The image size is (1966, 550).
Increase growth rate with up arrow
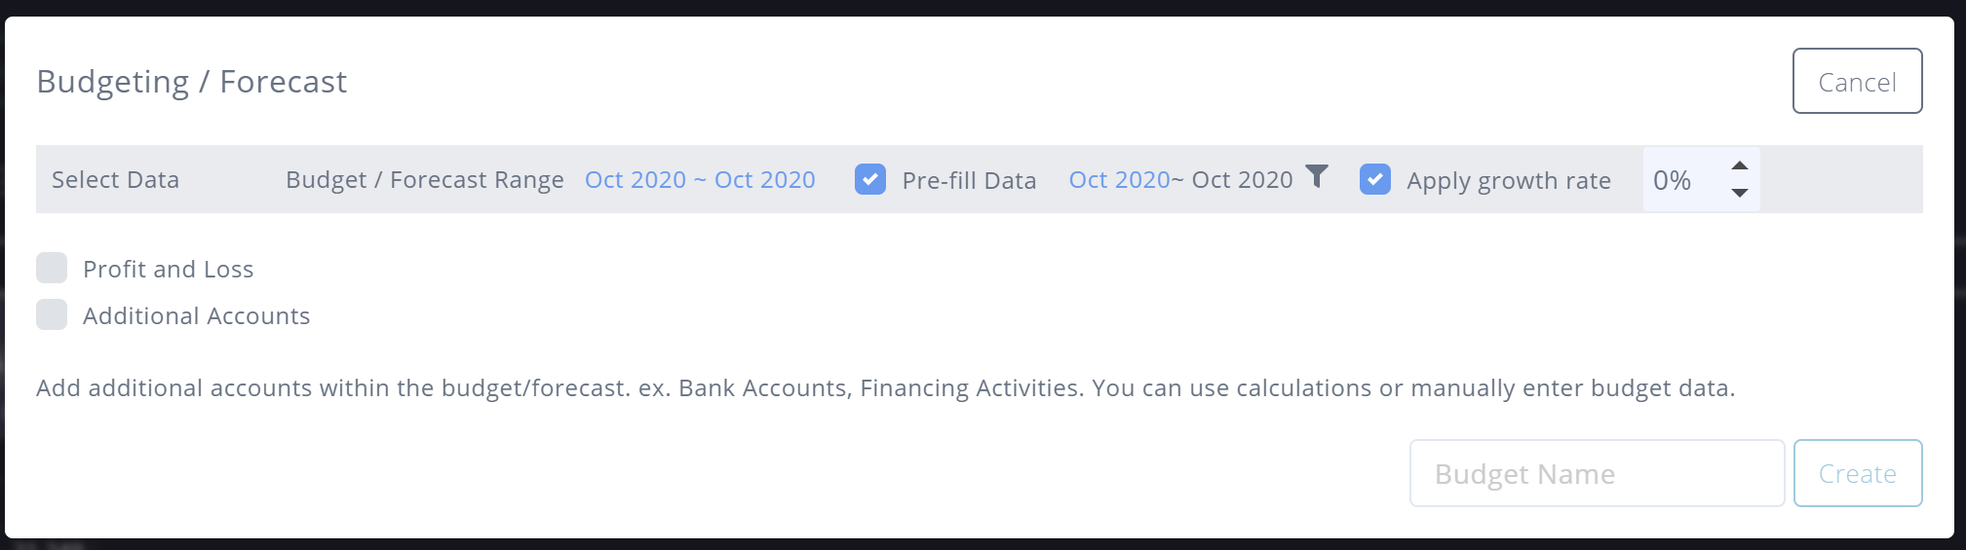click(x=1740, y=165)
